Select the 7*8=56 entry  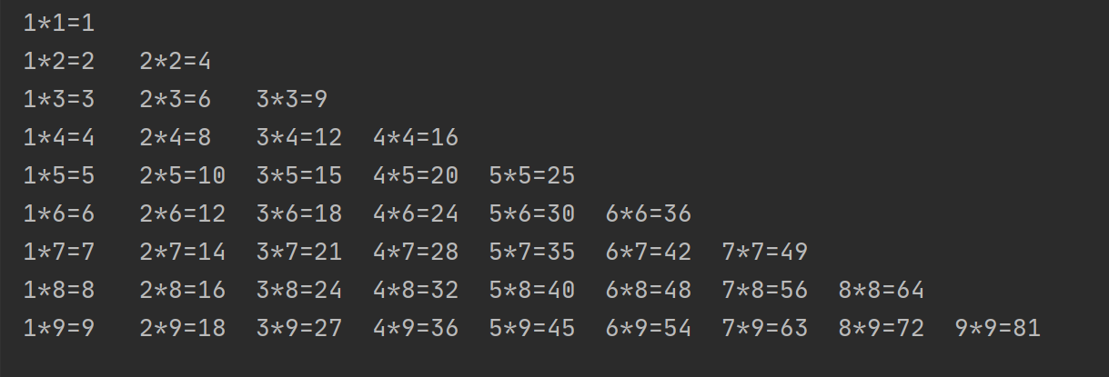pos(765,290)
